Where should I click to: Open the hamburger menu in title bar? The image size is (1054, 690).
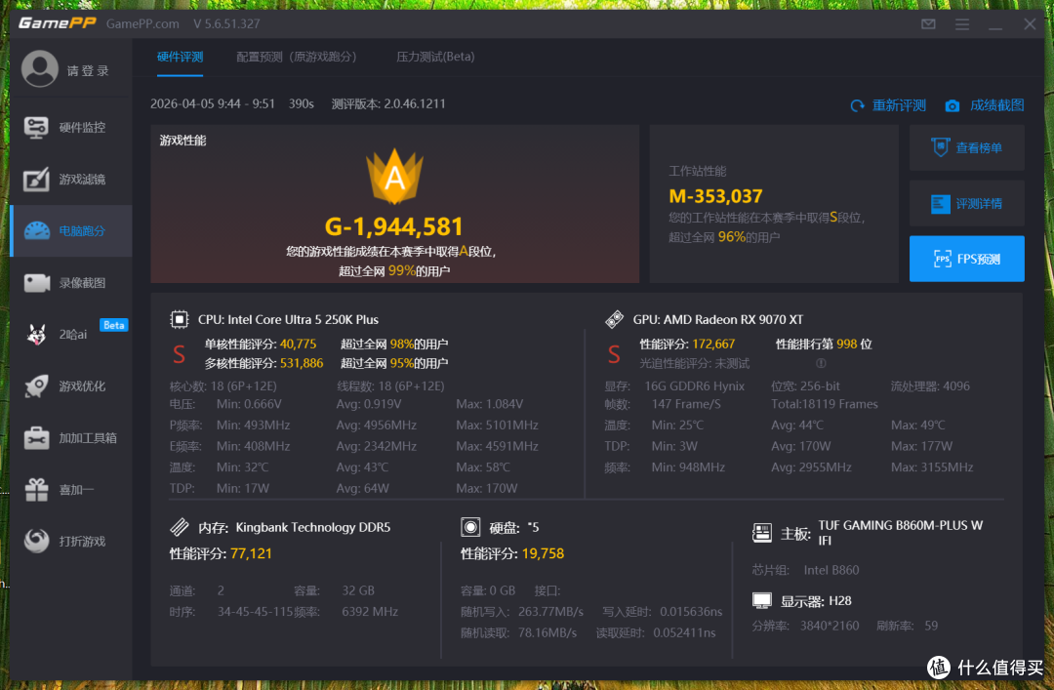pos(962,24)
